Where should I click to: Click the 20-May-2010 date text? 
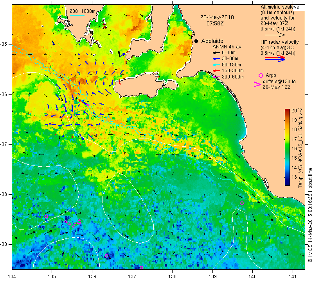click(217, 17)
